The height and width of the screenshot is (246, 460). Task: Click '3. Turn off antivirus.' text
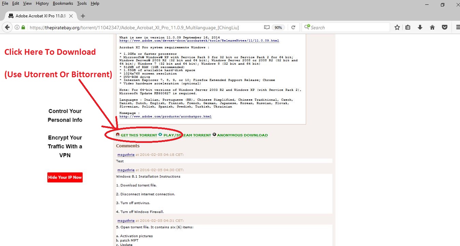pyautogui.click(x=133, y=203)
